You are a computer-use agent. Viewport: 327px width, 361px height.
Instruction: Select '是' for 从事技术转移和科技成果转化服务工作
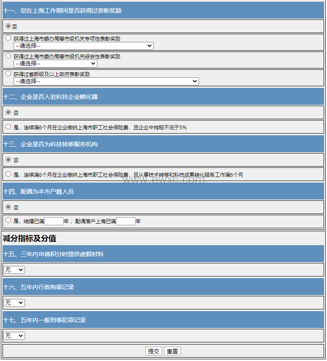[x=8, y=174]
